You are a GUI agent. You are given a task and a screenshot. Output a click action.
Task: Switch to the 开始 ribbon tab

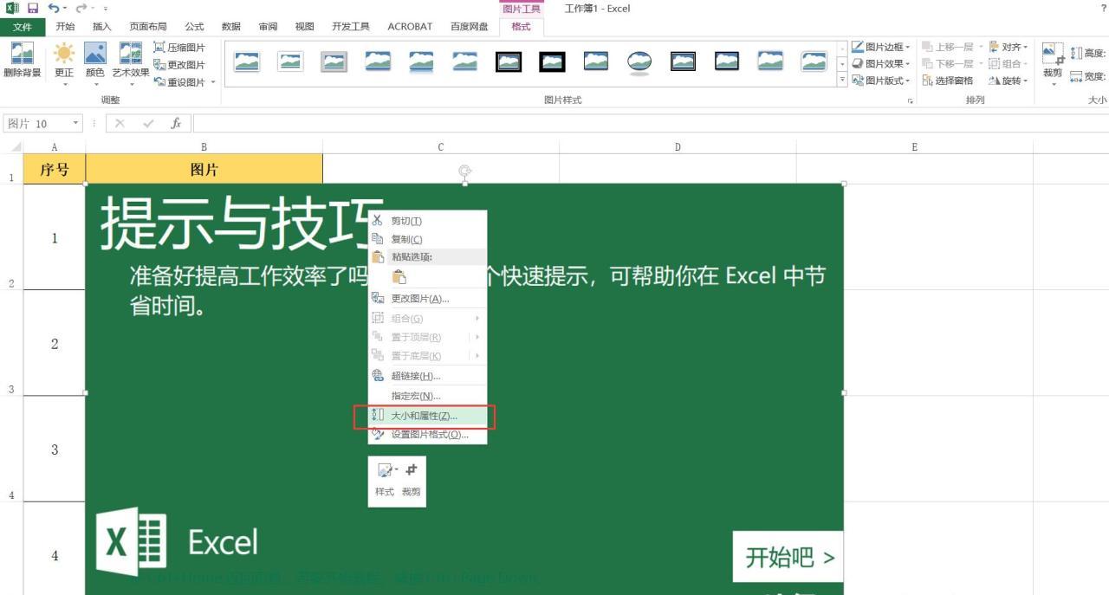pyautogui.click(x=65, y=27)
